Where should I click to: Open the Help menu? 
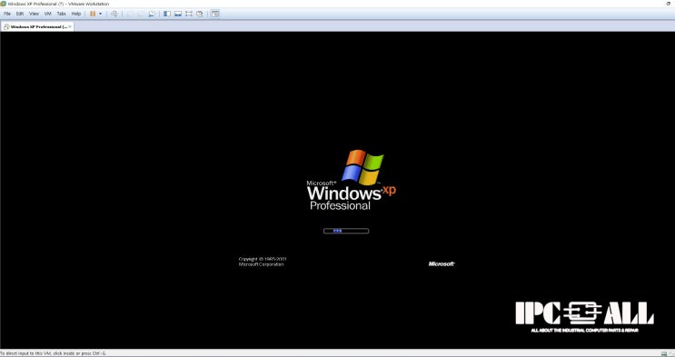(75, 14)
